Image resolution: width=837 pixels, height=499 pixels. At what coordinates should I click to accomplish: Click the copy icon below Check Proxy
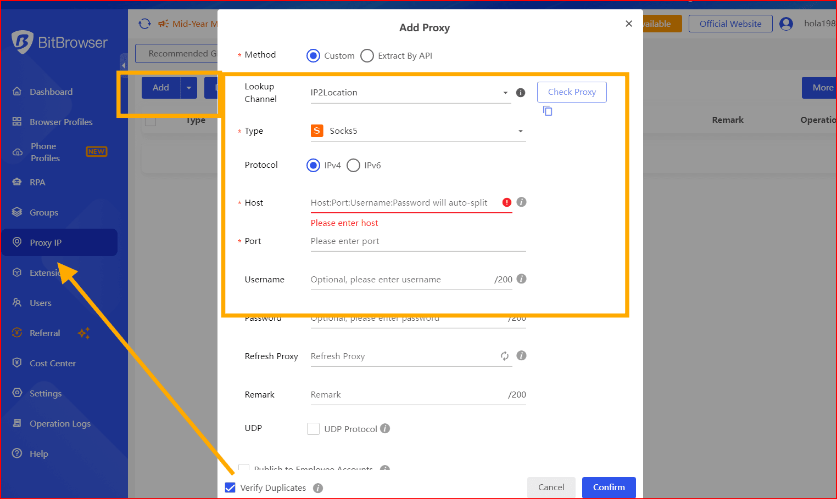(x=548, y=111)
